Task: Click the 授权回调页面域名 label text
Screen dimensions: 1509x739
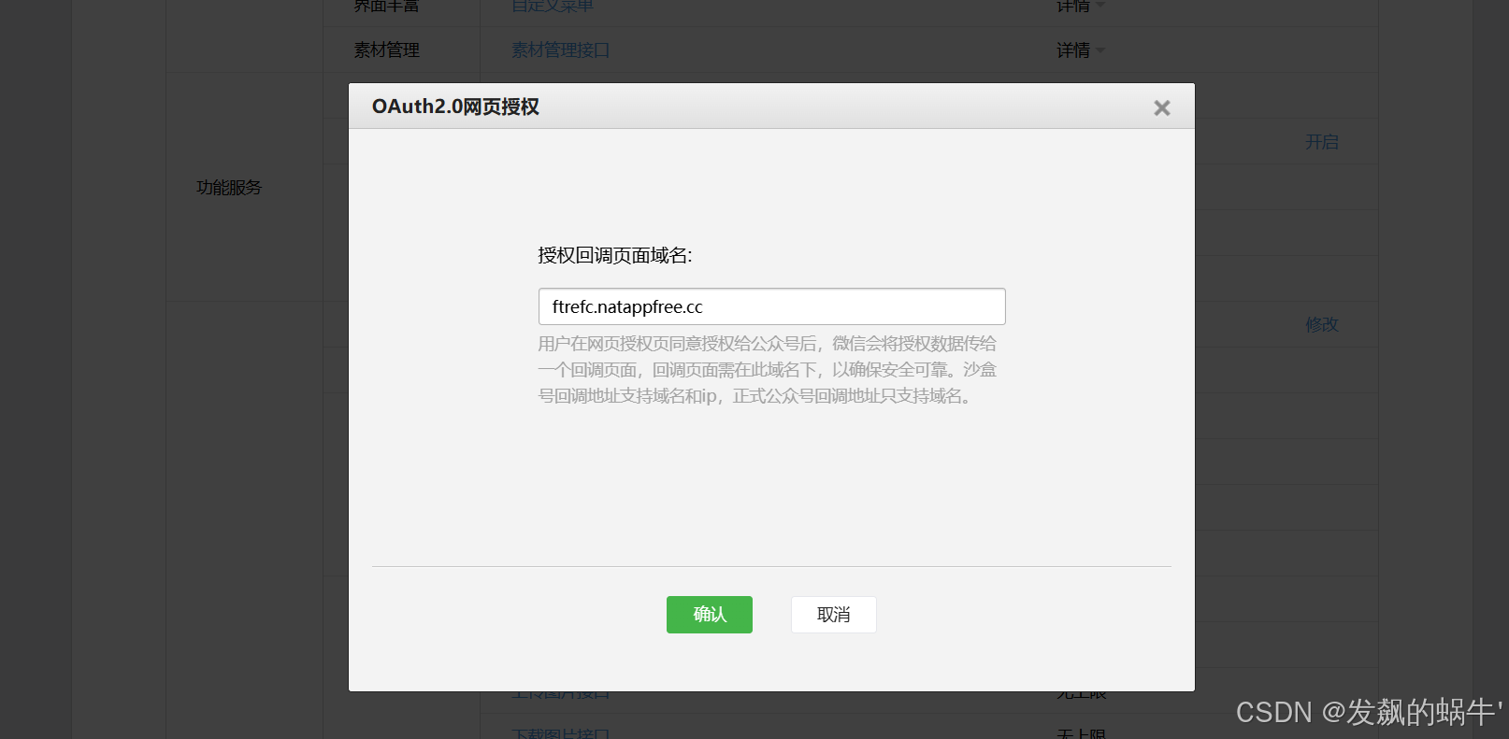Action: tap(615, 256)
